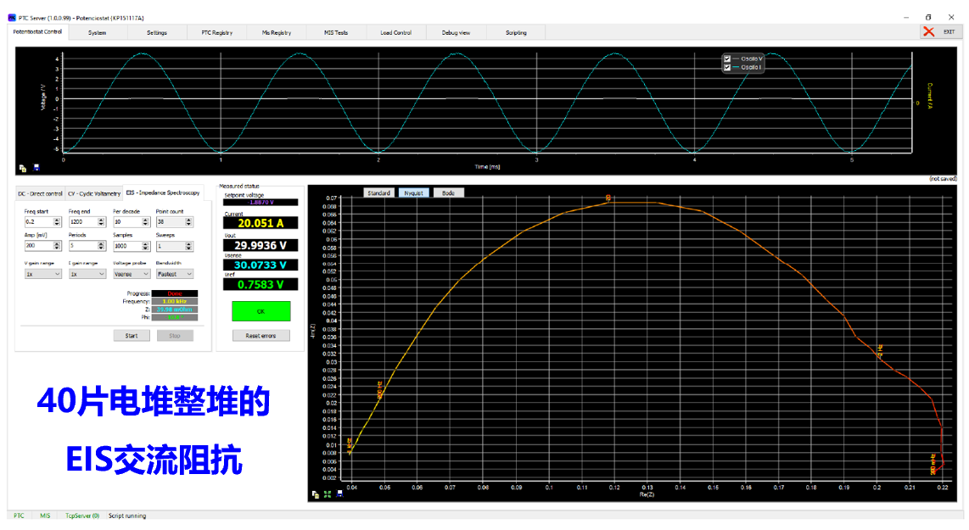The width and height of the screenshot is (969, 530).
Task: Copy the Nyquist plot to clipboard
Action: coord(315,494)
